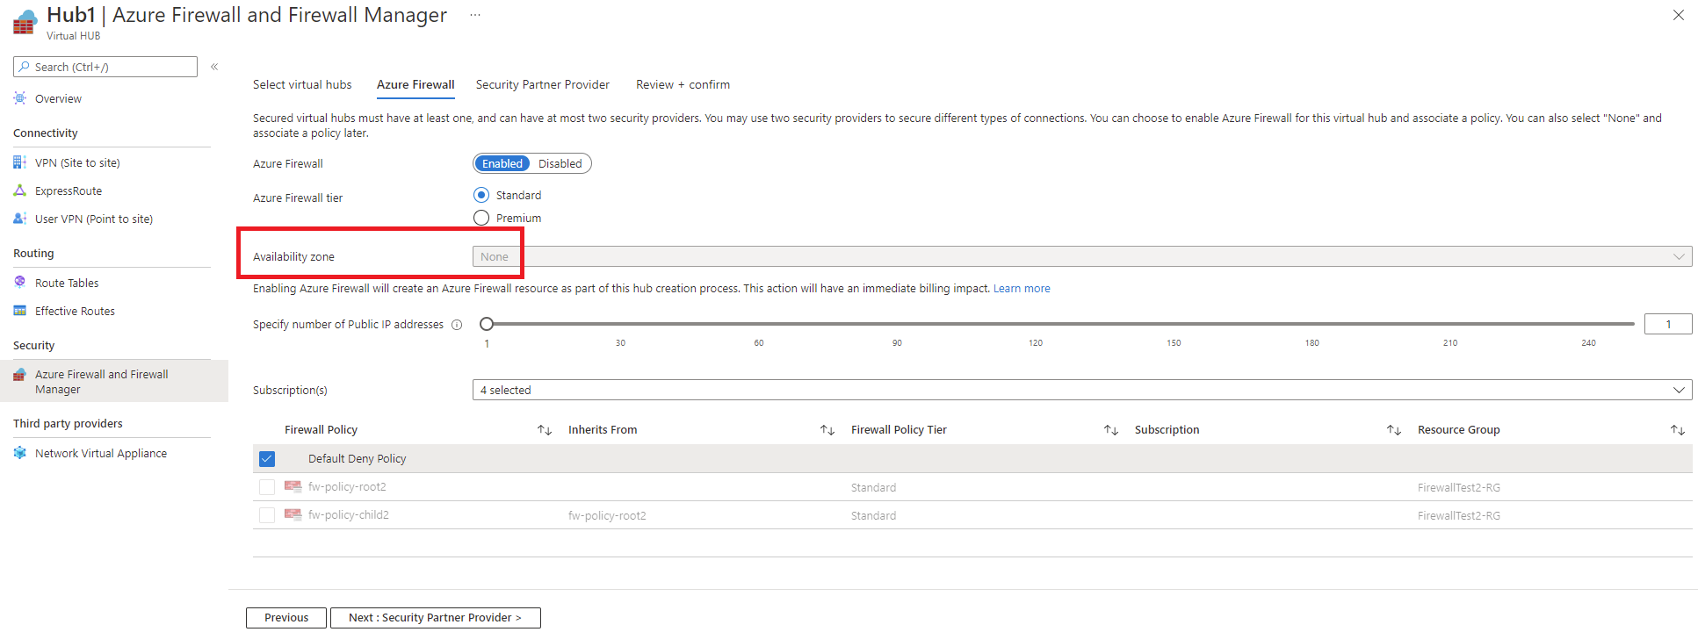Open the VPN (Site to site) icon
Viewport: 1698px width, 632px height.
pos(20,162)
